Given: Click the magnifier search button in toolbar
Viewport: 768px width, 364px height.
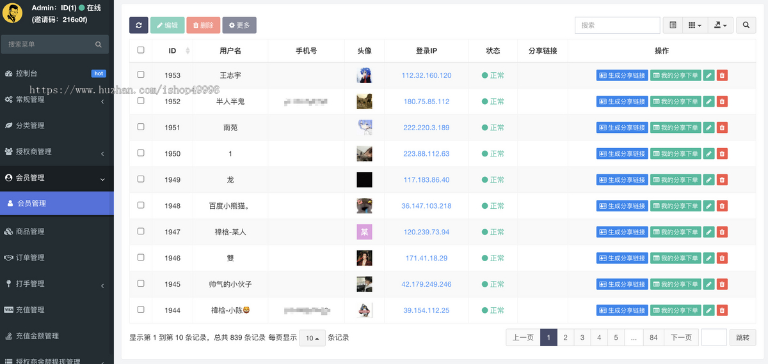Looking at the screenshot, I should (x=746, y=25).
